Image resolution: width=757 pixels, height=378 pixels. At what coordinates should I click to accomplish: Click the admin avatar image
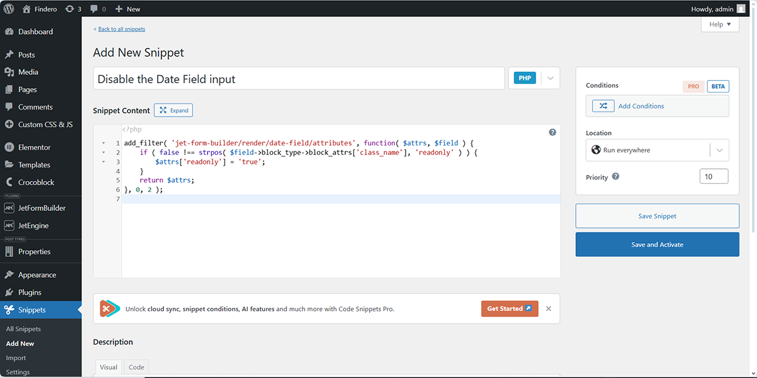coord(740,9)
